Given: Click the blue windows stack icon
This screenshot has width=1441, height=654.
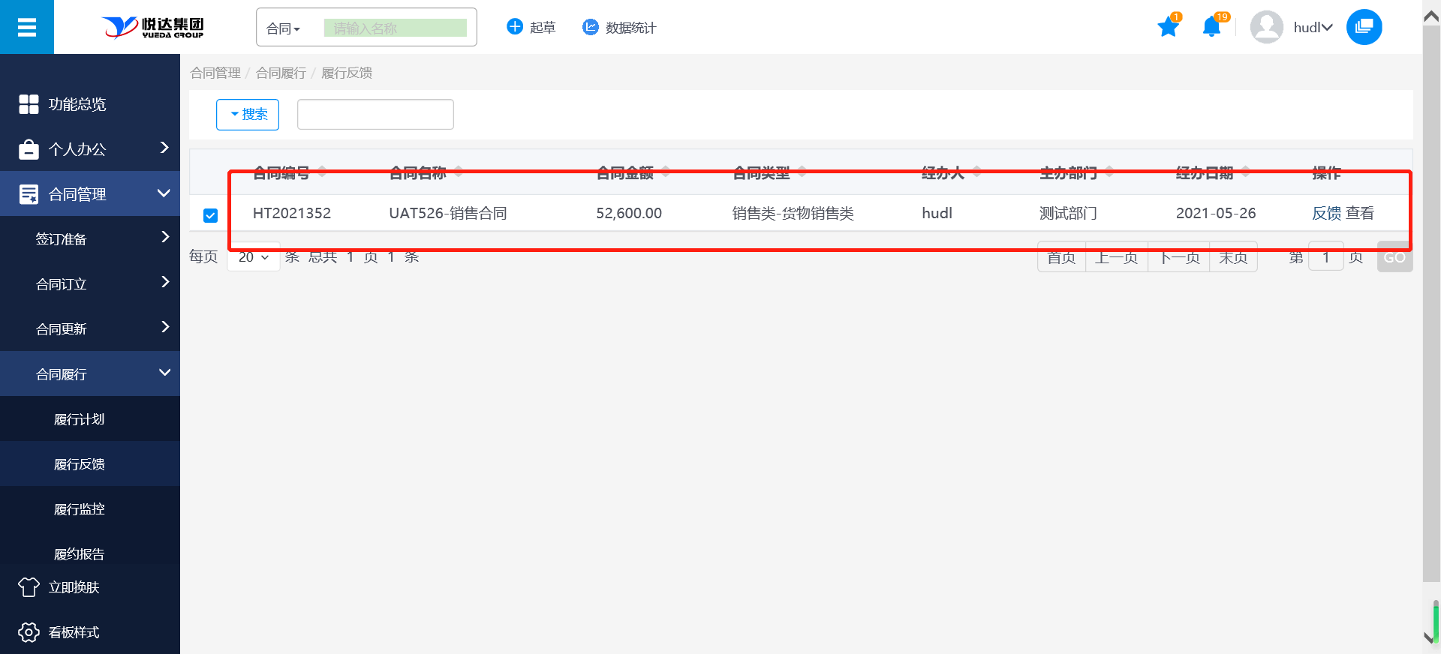Looking at the screenshot, I should click(x=1364, y=28).
